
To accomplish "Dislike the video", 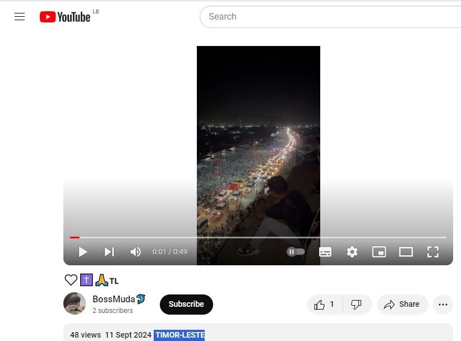I will (x=356, y=304).
